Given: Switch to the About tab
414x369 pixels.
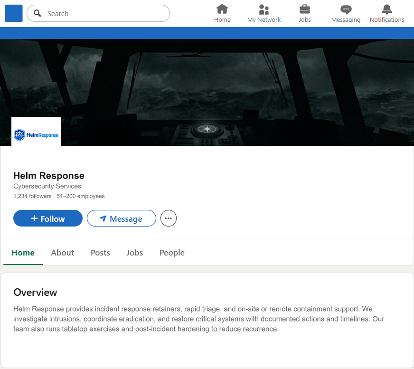Looking at the screenshot, I should click(x=63, y=253).
